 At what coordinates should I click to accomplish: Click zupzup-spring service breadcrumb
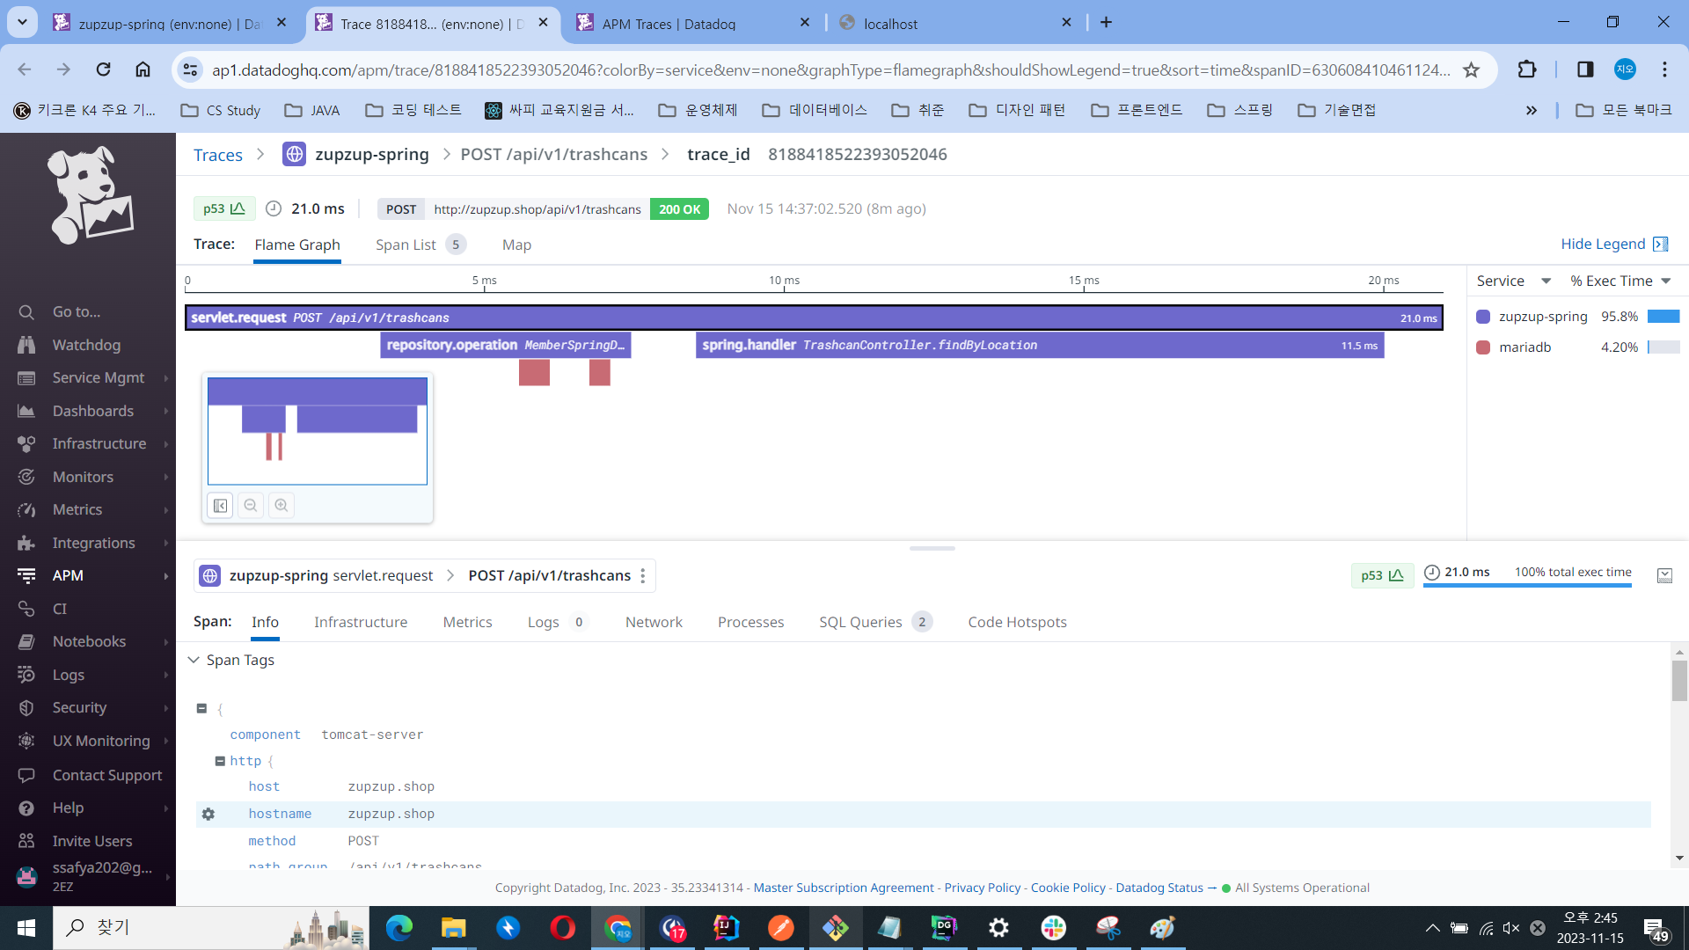click(x=371, y=154)
